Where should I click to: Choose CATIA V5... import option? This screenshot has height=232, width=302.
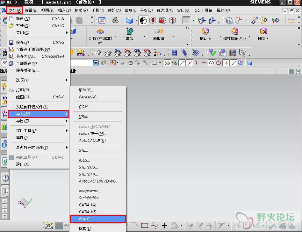coord(98,212)
